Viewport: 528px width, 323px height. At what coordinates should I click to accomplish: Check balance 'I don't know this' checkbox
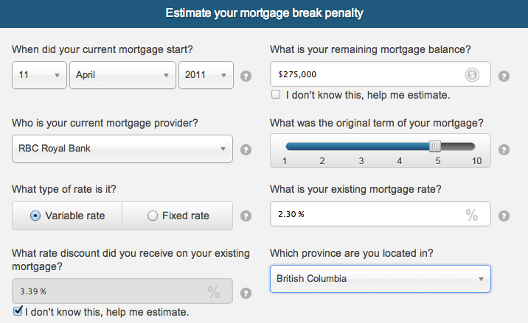276,94
